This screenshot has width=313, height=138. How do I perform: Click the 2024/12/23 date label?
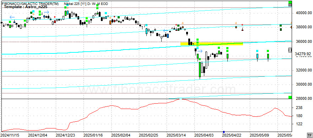(65, 135)
